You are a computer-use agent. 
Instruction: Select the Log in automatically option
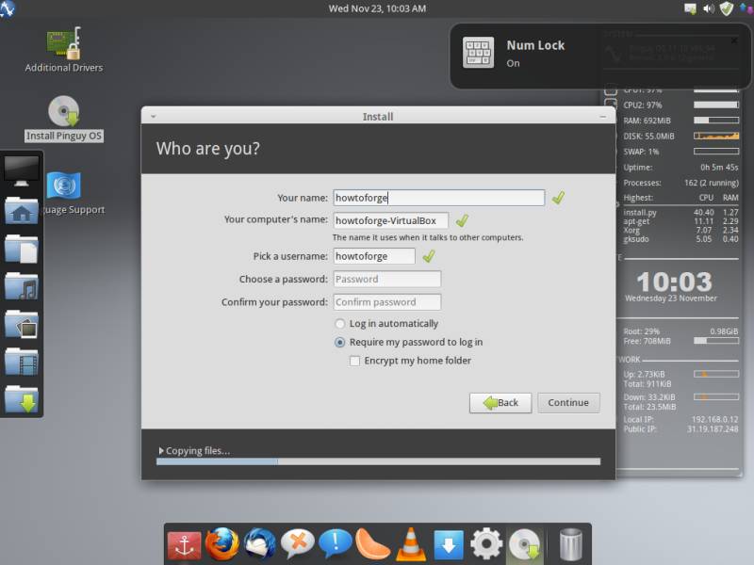click(x=339, y=324)
